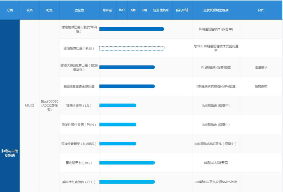Open the 诺诚健华 partner link
This screenshot has width=283, height=192.
(261, 67)
